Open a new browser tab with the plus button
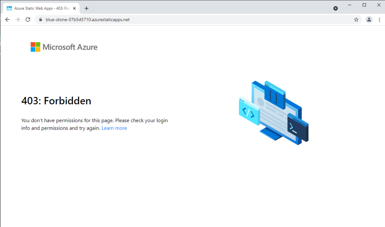 pyautogui.click(x=86, y=8)
